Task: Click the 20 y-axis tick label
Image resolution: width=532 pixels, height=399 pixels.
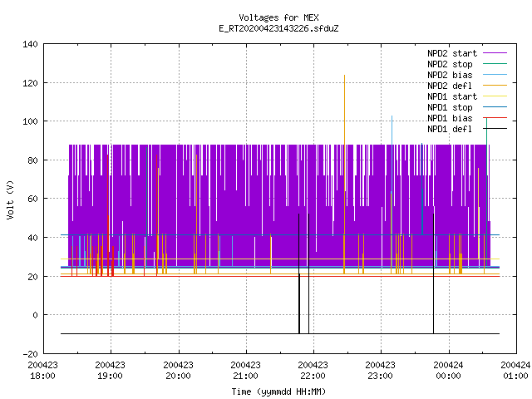Action: click(33, 277)
